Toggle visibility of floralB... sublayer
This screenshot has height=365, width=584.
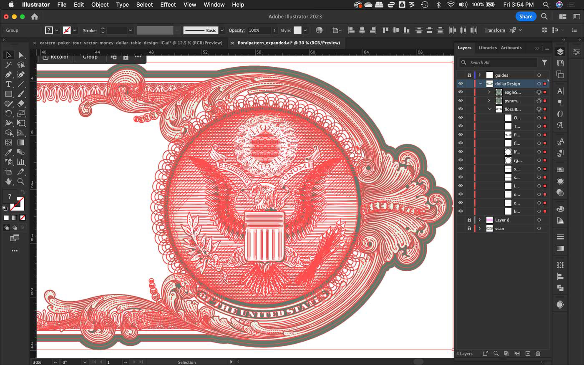(461, 109)
